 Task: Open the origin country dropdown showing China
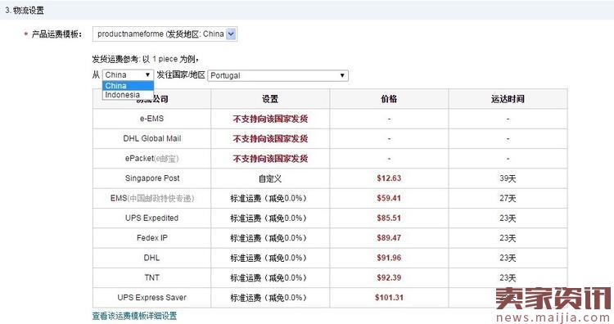point(128,74)
